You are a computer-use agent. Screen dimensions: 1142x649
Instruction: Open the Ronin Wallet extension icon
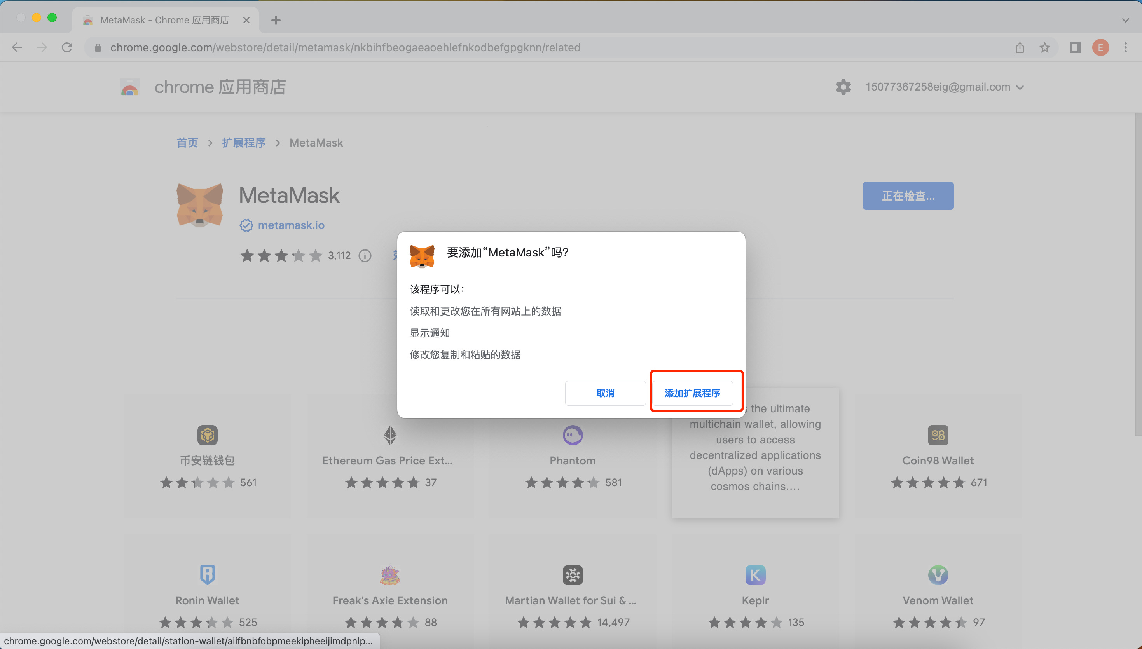207,575
